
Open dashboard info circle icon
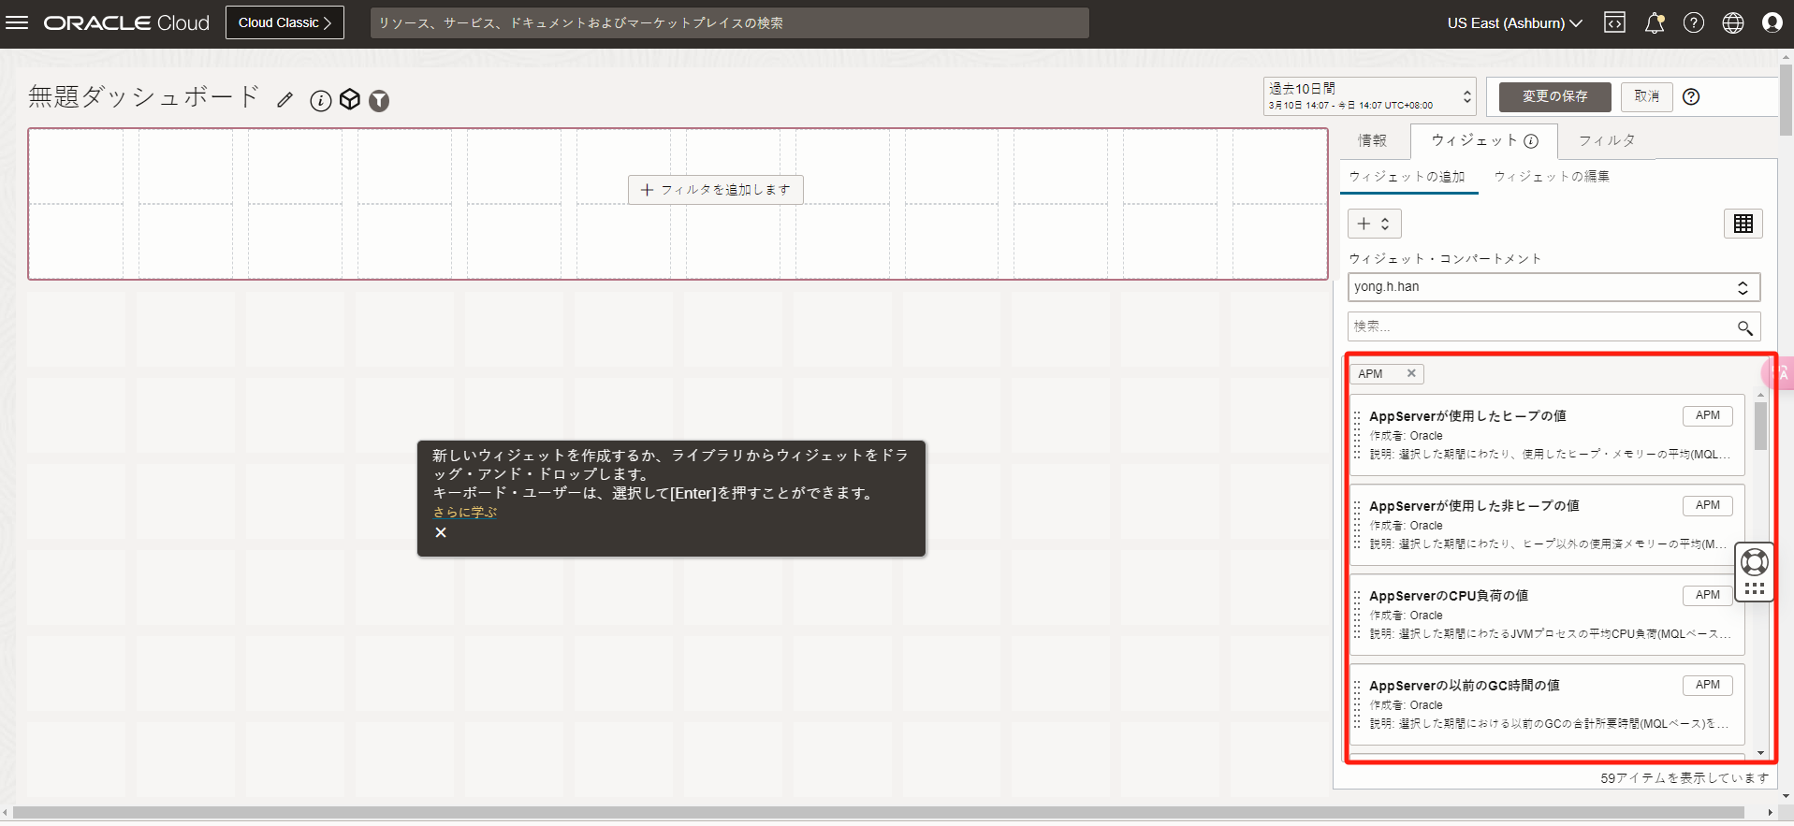coord(320,101)
